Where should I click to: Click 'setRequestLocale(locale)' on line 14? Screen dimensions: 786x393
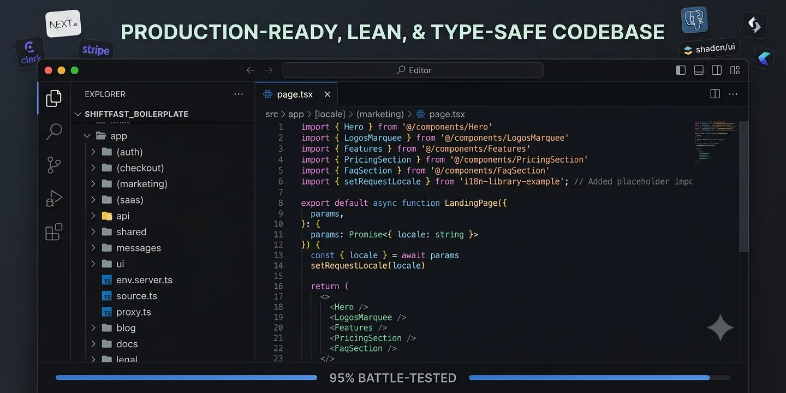point(367,266)
